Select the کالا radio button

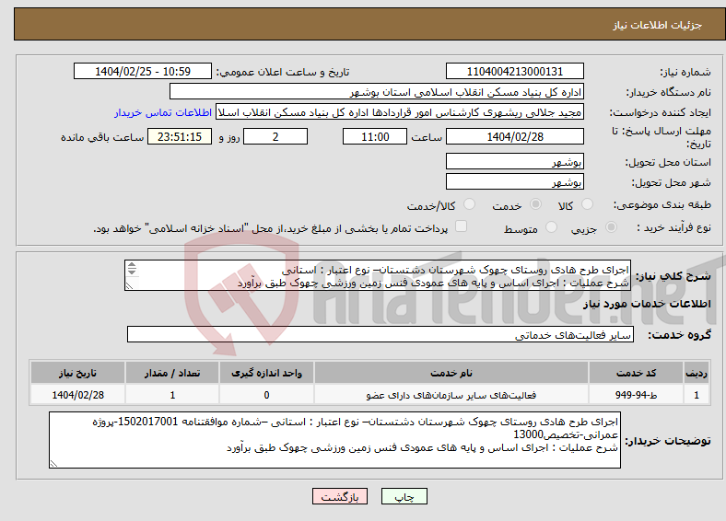point(587,204)
